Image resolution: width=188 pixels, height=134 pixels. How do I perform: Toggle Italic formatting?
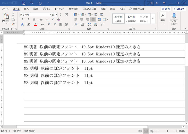[x=28, y=19]
